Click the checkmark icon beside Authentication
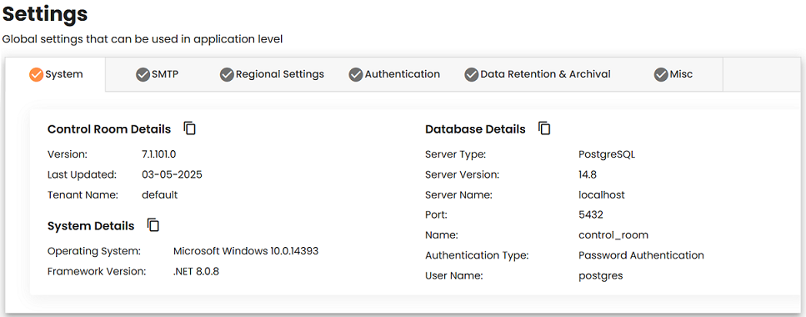 coord(356,74)
